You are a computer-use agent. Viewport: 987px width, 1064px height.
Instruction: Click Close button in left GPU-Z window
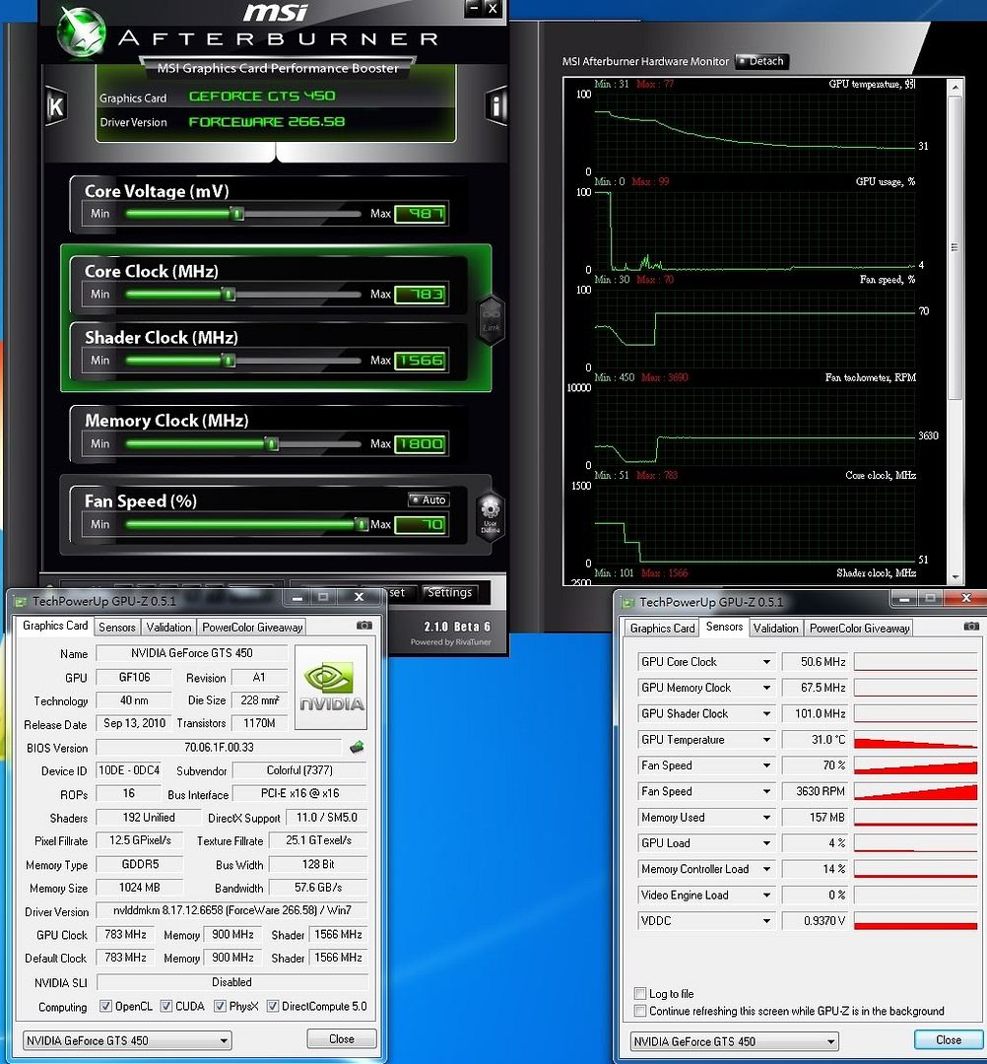[x=341, y=1039]
